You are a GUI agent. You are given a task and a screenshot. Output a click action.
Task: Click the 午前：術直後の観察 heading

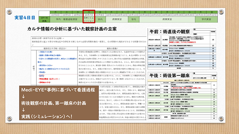point(170,31)
